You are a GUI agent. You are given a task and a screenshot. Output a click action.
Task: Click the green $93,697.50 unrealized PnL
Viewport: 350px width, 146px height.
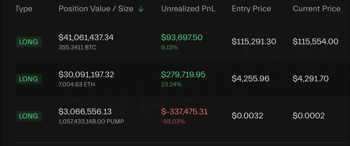(x=182, y=38)
